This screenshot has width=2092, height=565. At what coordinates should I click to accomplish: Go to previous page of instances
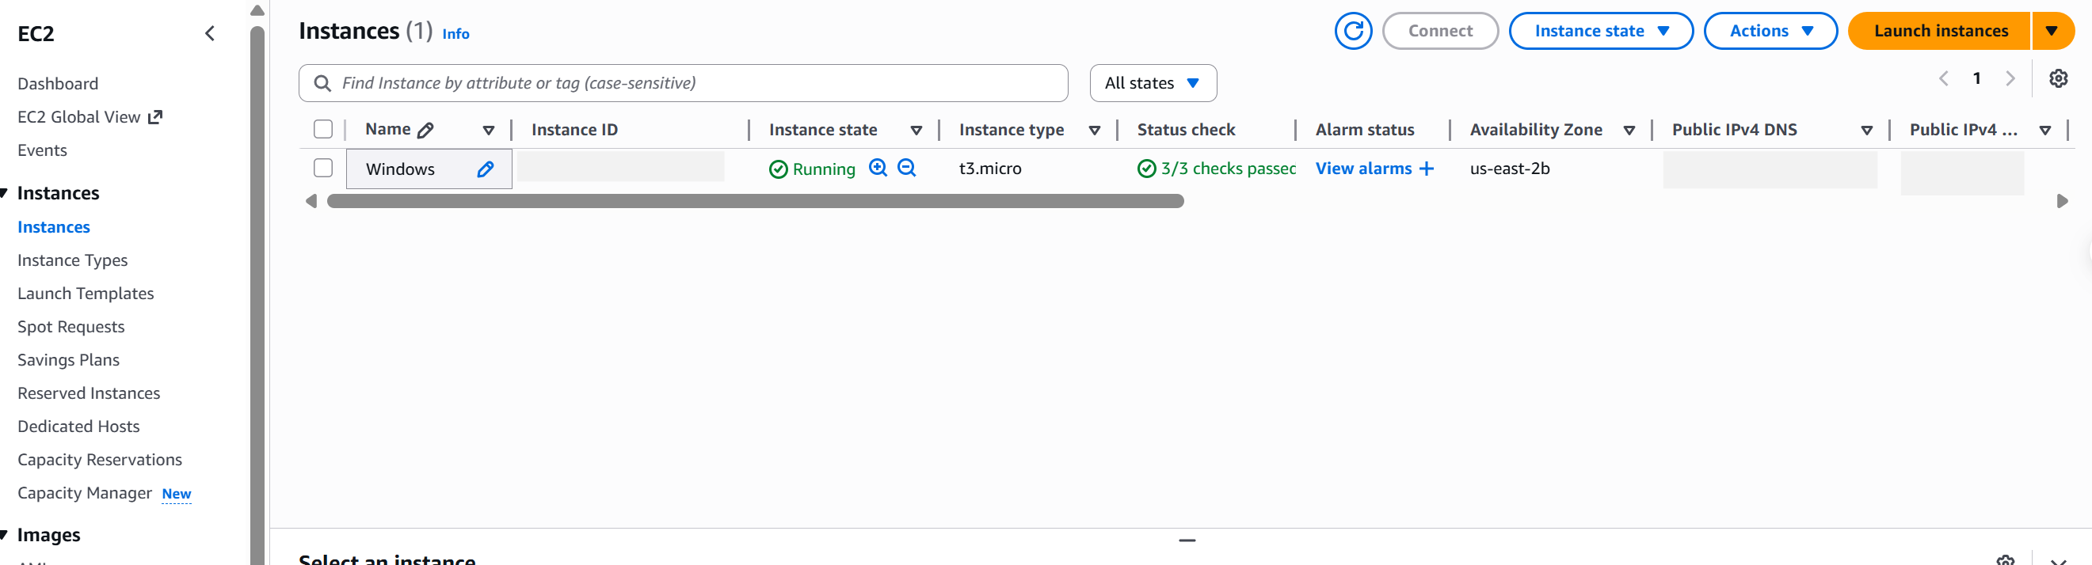(x=1943, y=79)
